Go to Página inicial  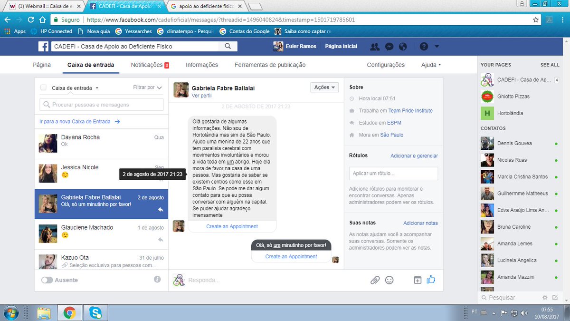coord(341,47)
